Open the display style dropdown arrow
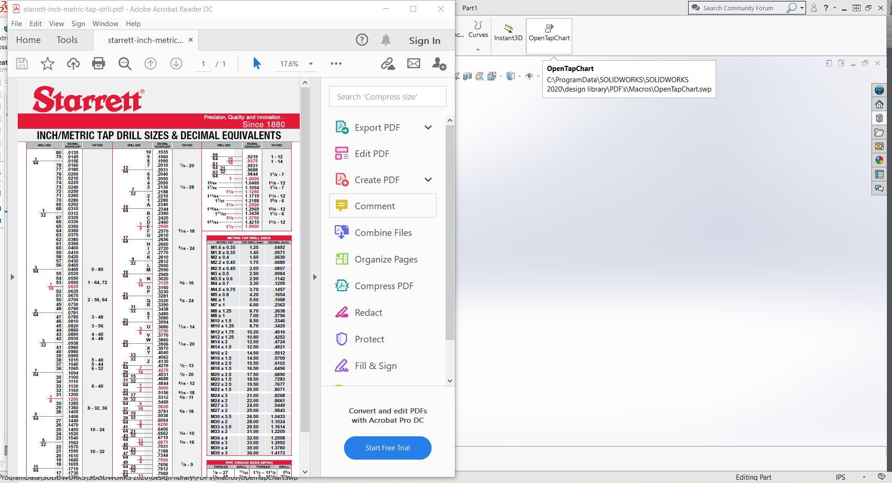The height and width of the screenshot is (483, 892). pyautogui.click(x=518, y=76)
